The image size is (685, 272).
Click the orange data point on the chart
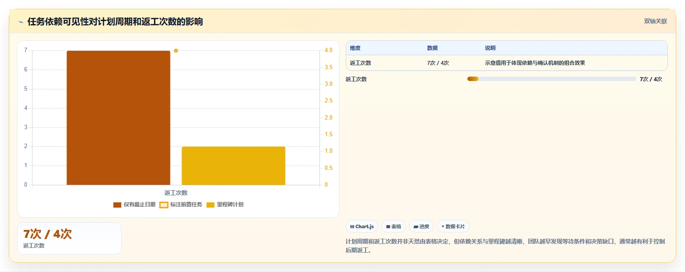[x=176, y=51]
